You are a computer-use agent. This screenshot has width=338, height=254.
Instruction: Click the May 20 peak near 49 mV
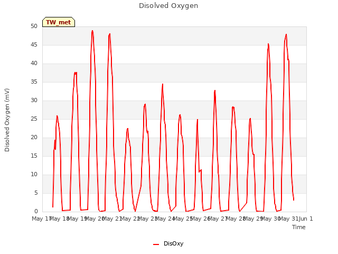92,31
